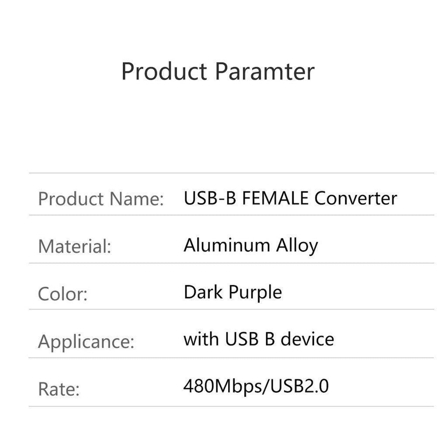Click the "Rate:" label
The width and height of the screenshot is (437, 437).
[x=59, y=388]
